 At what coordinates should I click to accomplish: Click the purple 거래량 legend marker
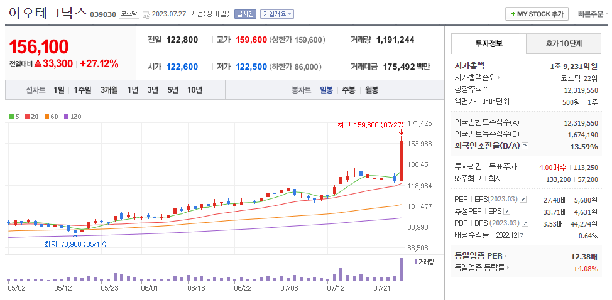(x=416, y=262)
